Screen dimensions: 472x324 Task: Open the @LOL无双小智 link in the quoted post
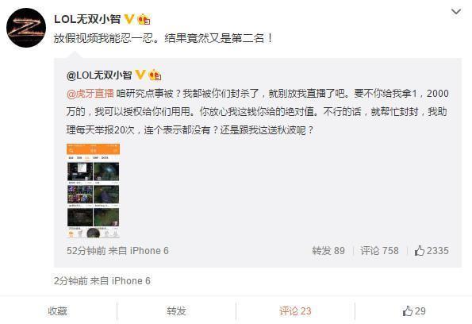(99, 75)
